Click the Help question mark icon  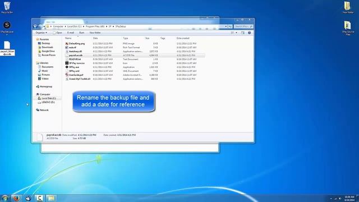(x=249, y=33)
